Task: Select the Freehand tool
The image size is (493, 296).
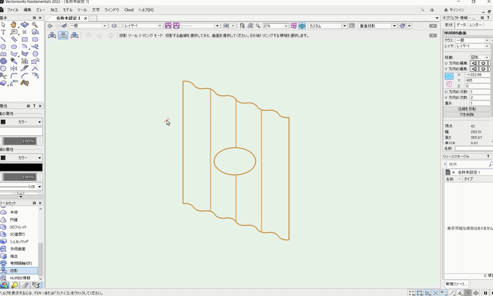Action: 35,47
